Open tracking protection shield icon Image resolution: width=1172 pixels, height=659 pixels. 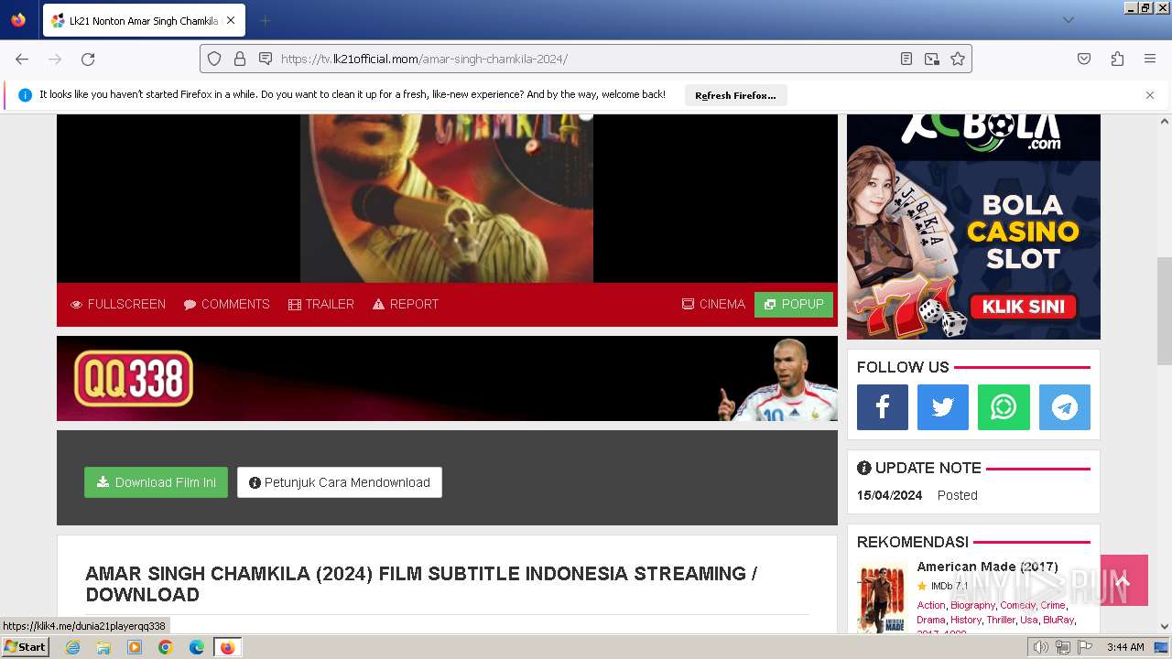[214, 59]
